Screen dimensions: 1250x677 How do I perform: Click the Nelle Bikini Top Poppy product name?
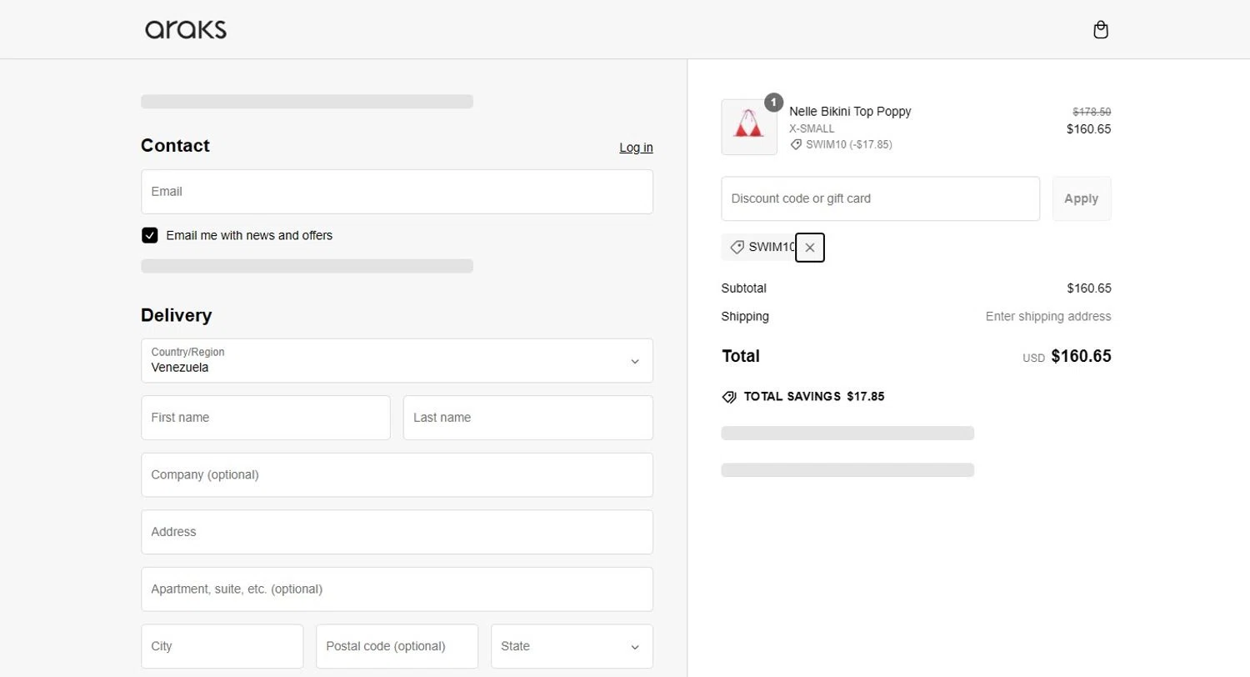850,112
